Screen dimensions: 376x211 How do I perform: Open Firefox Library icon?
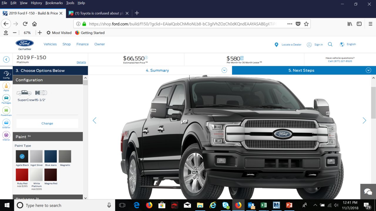click(x=350, y=24)
